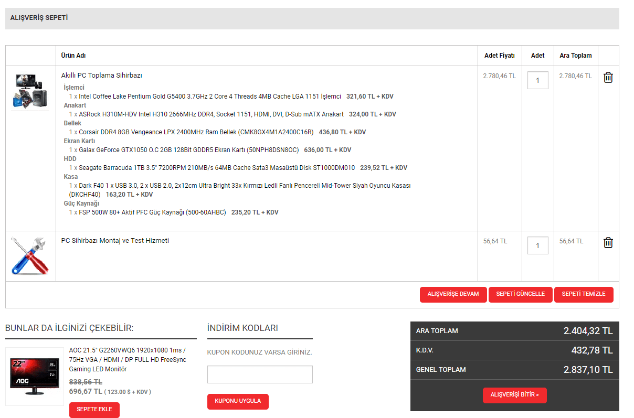
Task: Click the ALIŞVERİŞ SEPETİ page heading
Action: [39, 18]
